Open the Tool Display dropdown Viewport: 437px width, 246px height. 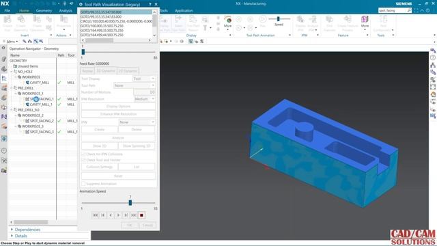click(143, 79)
